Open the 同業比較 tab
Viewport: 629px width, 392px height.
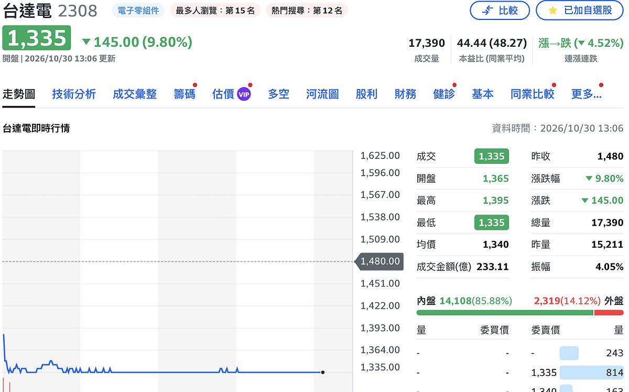click(533, 94)
